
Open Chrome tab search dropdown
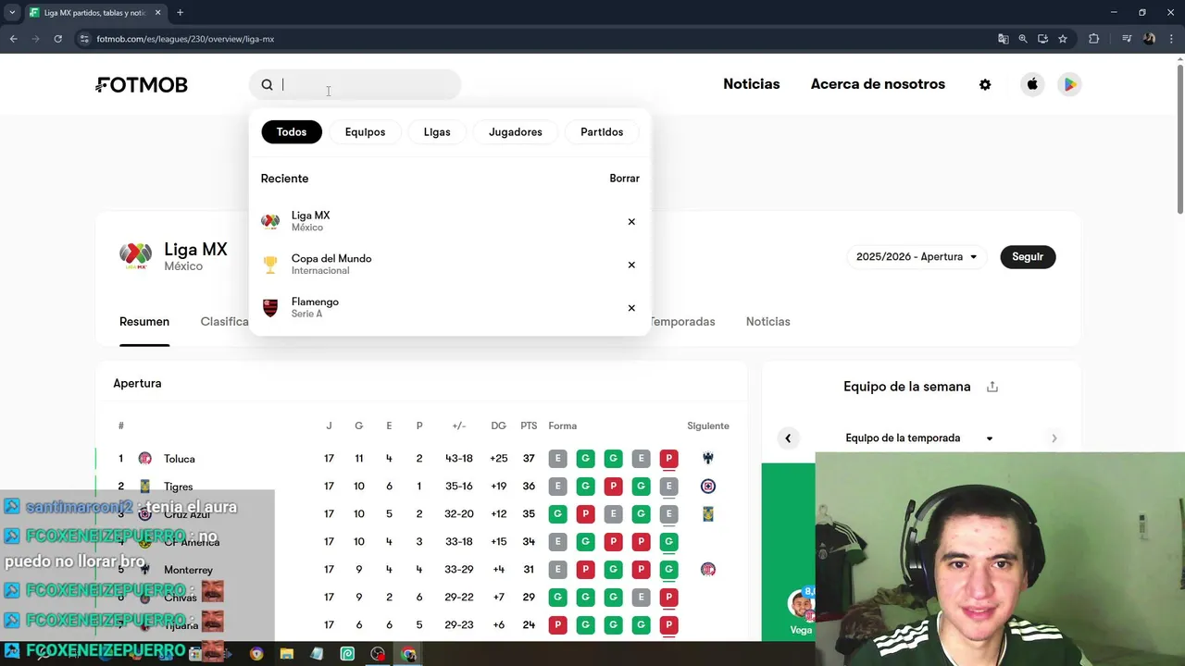pyautogui.click(x=11, y=13)
